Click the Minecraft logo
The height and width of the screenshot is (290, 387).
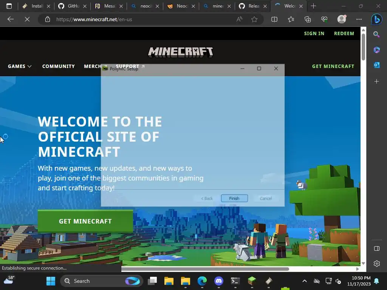(x=180, y=52)
